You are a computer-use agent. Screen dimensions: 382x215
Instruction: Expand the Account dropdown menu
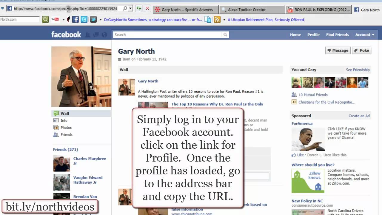click(x=365, y=35)
